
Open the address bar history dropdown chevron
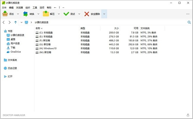pos(21,22)
